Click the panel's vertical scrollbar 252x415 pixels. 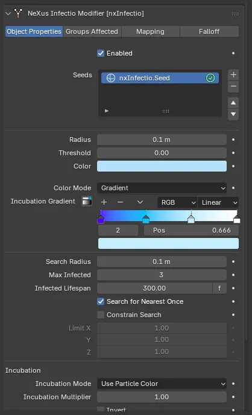pyautogui.click(x=246, y=172)
